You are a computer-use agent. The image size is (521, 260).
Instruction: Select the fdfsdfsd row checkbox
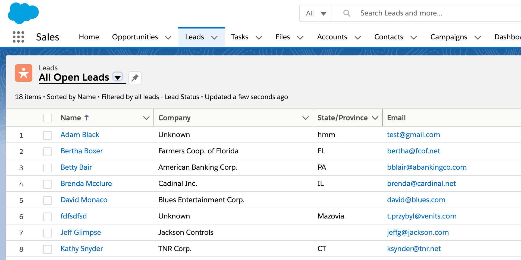point(48,217)
